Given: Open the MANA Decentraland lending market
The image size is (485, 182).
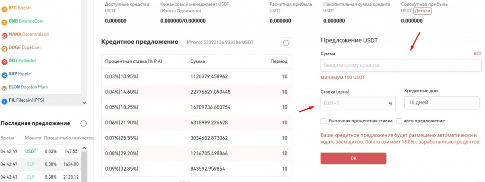Looking at the screenshot, I should 28,34.
